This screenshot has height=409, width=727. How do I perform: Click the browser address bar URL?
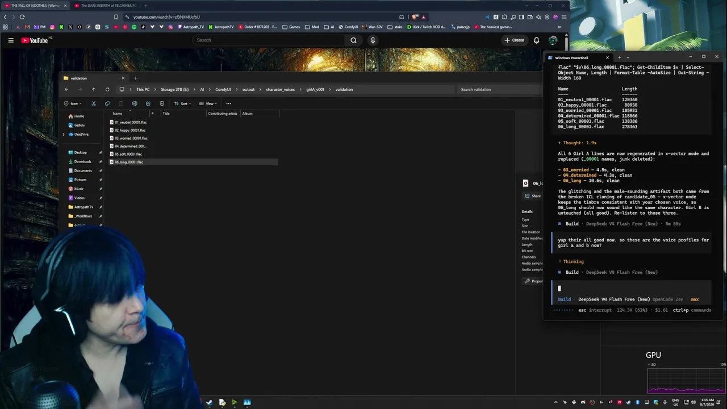[166, 17]
